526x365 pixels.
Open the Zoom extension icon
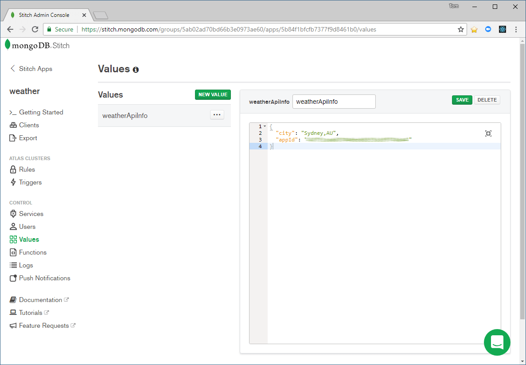488,30
